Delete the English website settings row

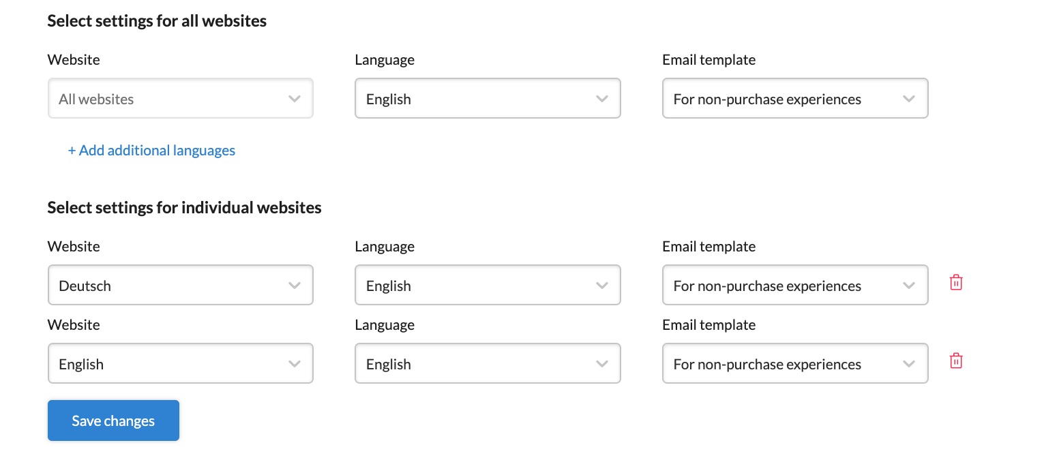(956, 361)
